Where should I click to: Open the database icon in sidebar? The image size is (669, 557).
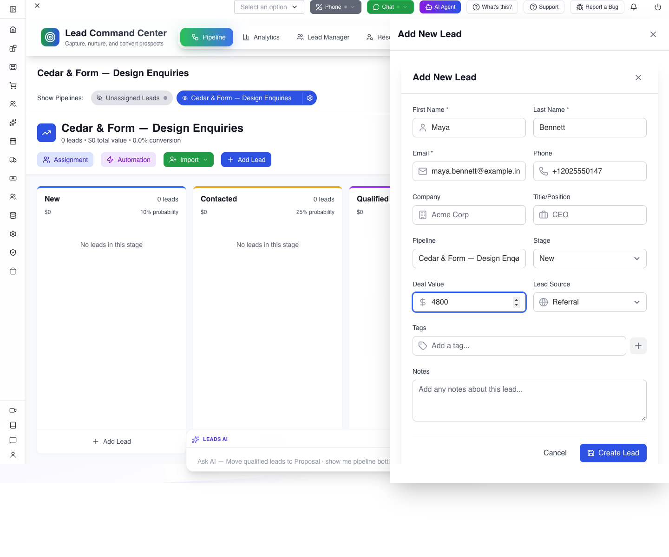click(x=13, y=215)
